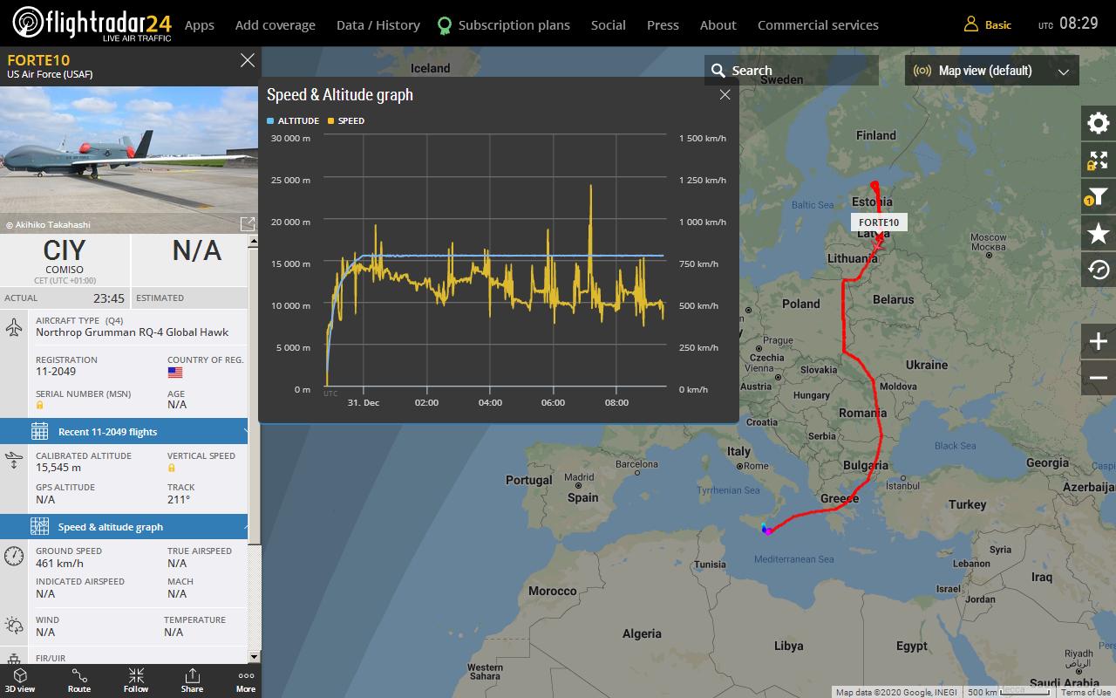Show the flight Route

click(79, 681)
